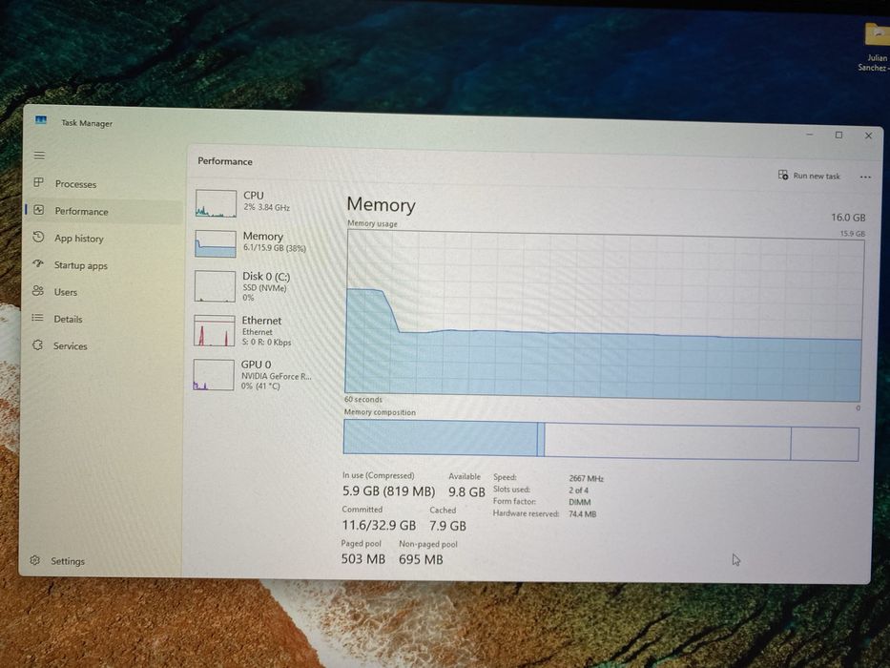Go to the Services page

coord(70,345)
